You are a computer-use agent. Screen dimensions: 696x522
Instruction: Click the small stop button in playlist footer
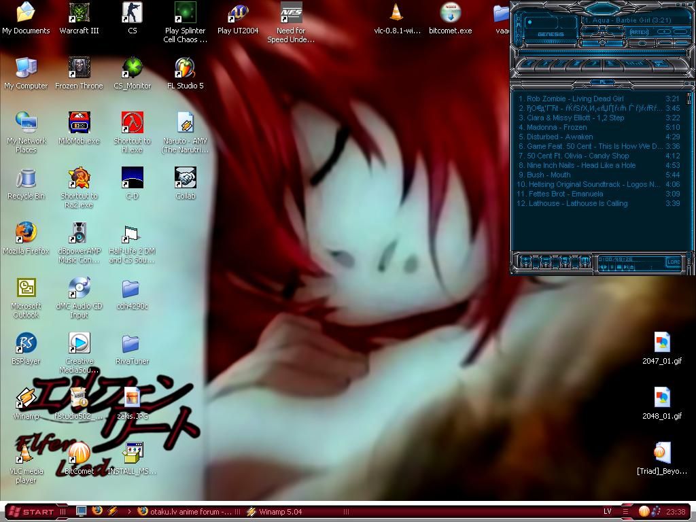619,267
